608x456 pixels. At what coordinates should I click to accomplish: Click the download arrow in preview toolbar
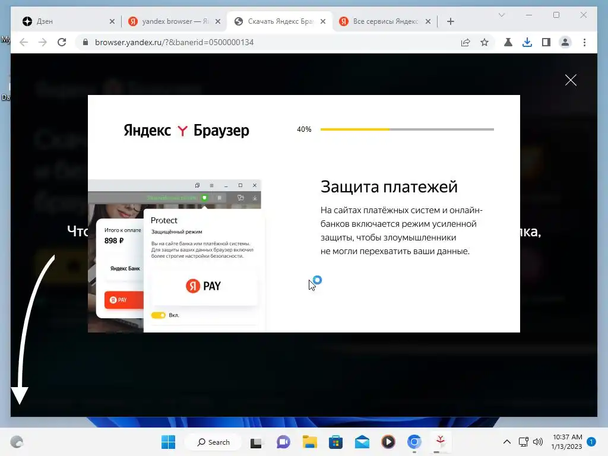coord(255,198)
